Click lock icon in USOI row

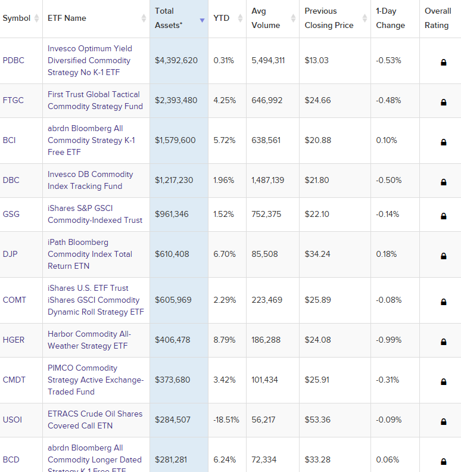coord(443,422)
